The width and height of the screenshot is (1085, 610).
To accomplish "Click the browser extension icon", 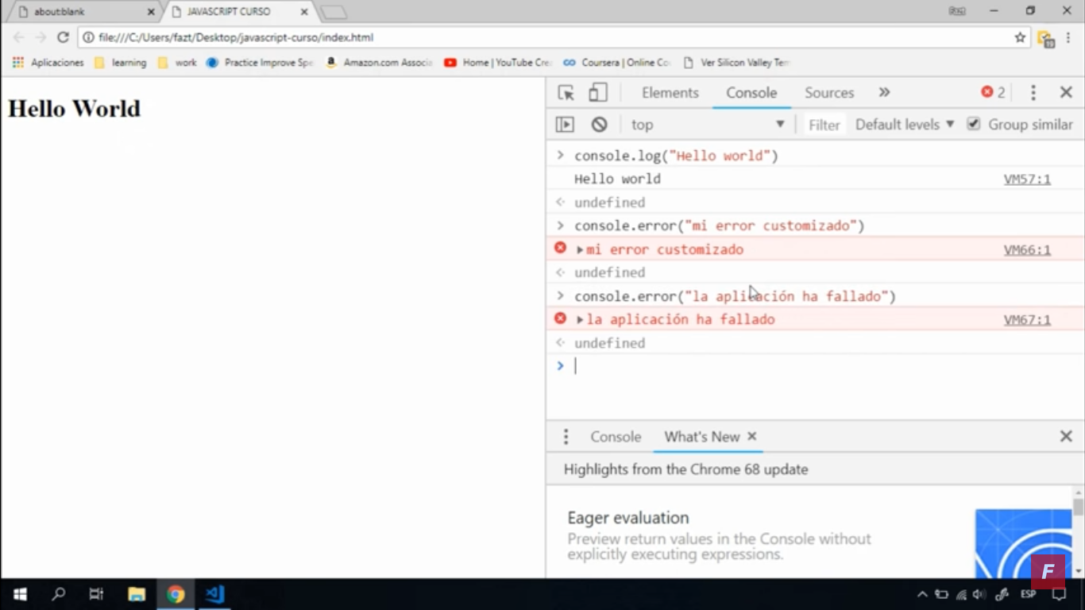I will coord(1045,38).
